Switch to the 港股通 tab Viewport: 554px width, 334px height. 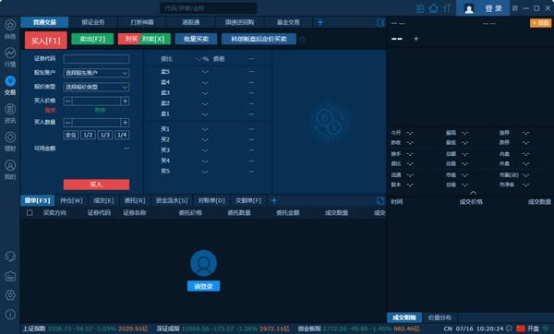coord(191,22)
